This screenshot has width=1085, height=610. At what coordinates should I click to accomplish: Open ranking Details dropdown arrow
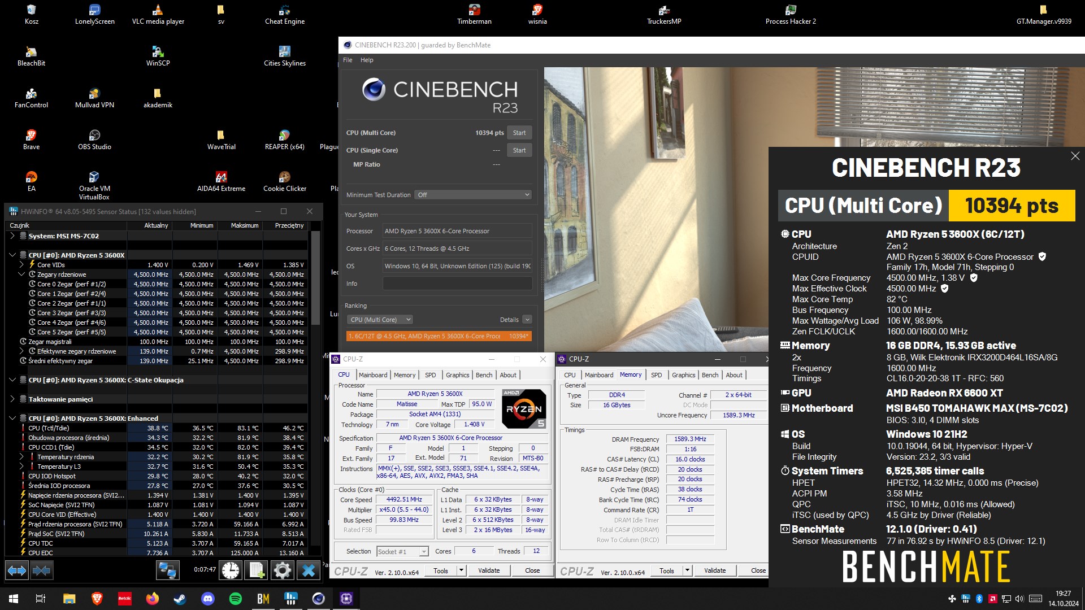(527, 320)
